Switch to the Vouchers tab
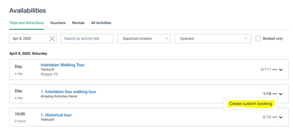Image resolution: width=293 pixels, height=129 pixels. (58, 23)
